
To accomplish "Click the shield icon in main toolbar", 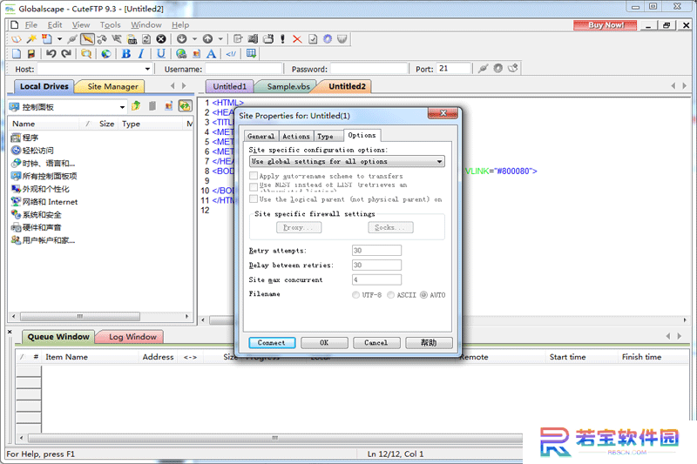I will [x=342, y=39].
